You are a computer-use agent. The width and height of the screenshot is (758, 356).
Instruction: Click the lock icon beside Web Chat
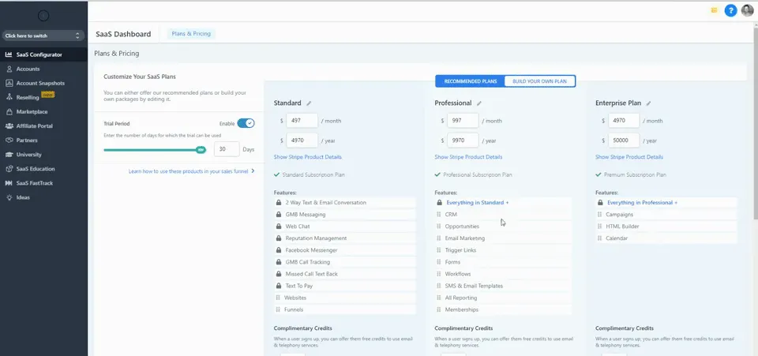(x=279, y=226)
